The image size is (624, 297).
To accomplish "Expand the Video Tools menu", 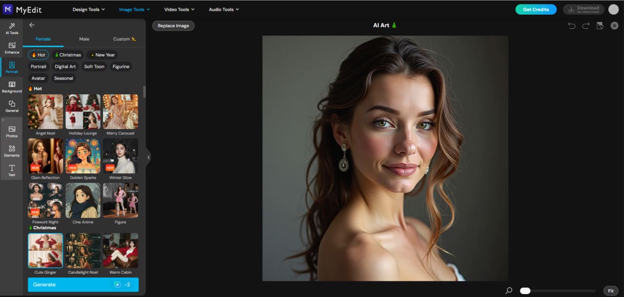I will point(179,9).
